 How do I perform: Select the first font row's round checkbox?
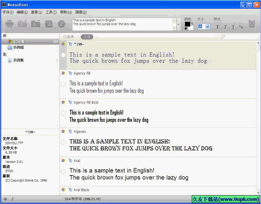pos(63,55)
